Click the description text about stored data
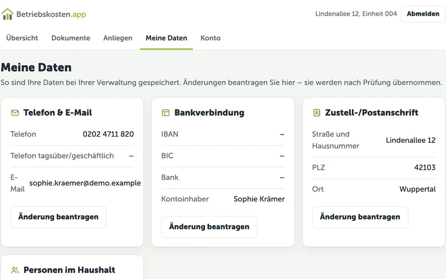Image resolution: width=446 pixels, height=279 pixels. point(221,83)
